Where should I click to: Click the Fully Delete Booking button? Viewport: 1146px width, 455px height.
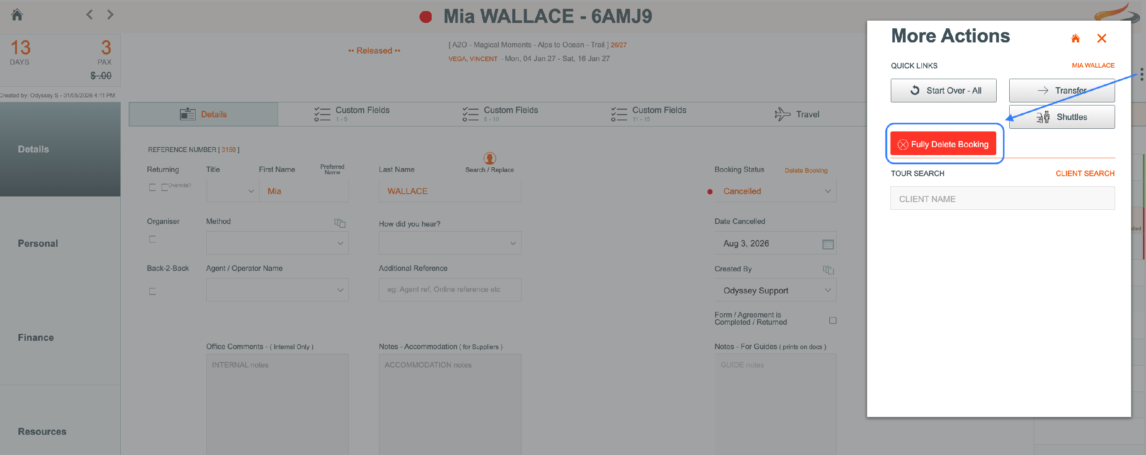tap(943, 144)
